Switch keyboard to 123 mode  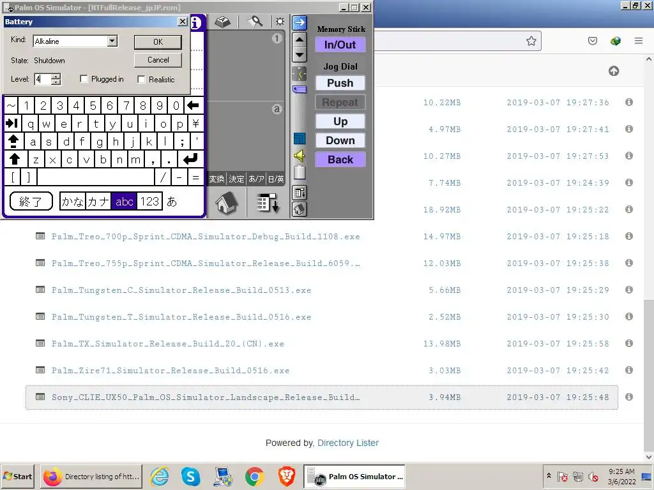[x=149, y=202]
